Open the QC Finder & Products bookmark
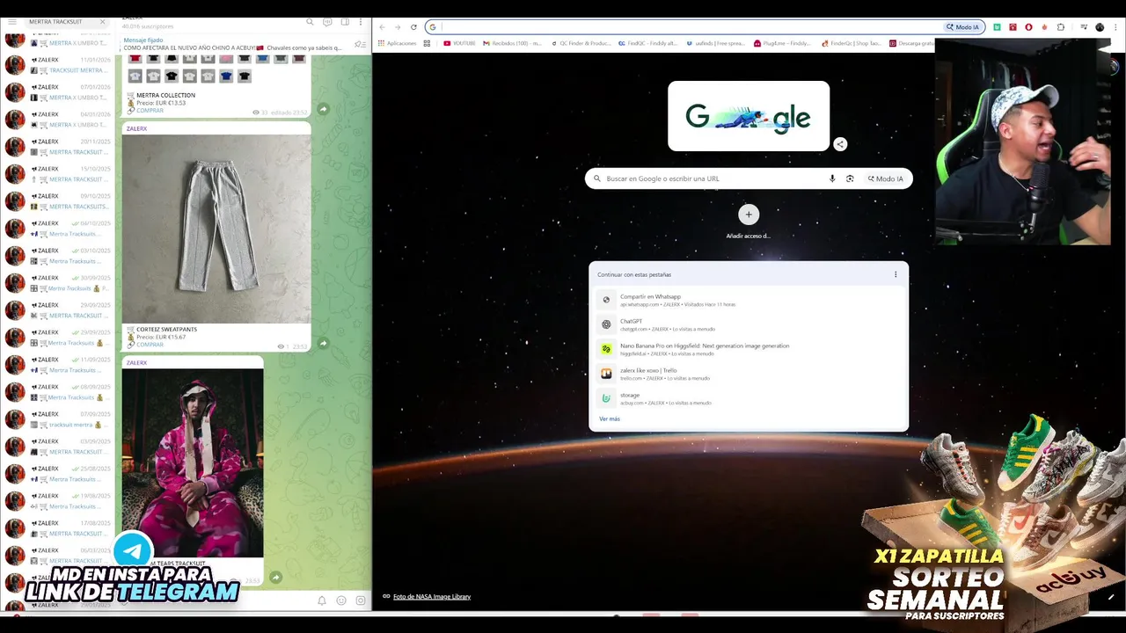 click(x=581, y=43)
